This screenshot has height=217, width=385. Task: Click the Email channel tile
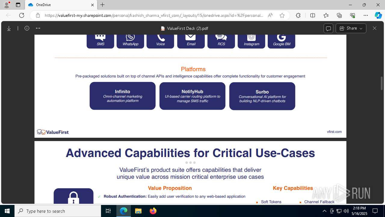191,41
